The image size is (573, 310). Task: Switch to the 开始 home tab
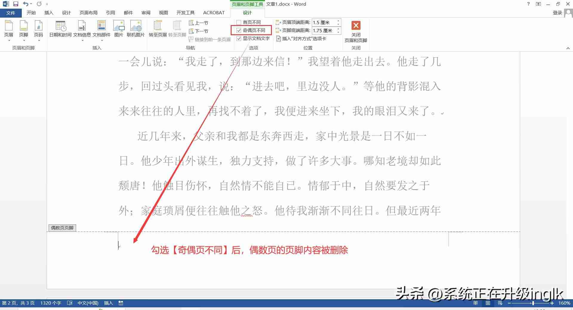(31, 13)
